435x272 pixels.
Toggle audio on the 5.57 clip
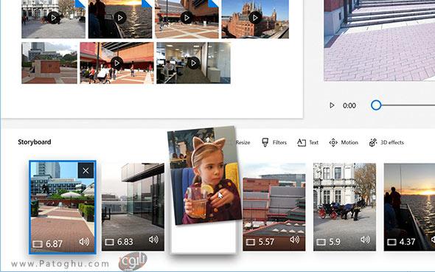295,240
